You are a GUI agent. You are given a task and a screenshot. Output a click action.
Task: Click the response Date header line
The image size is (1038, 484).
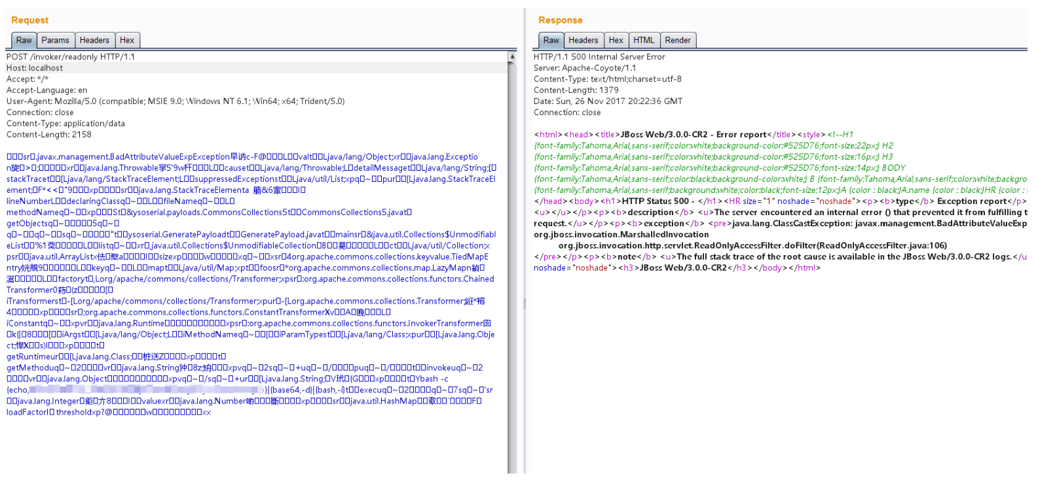click(607, 101)
